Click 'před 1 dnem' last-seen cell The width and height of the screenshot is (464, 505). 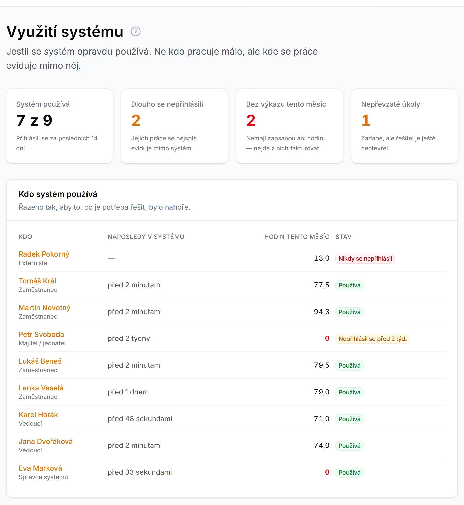click(x=128, y=392)
